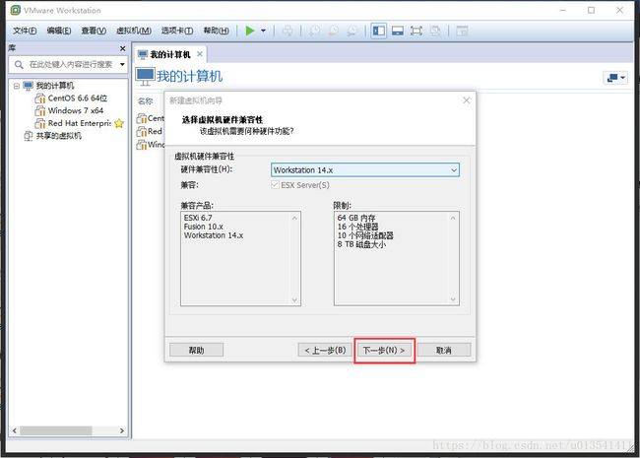640x458 pixels.
Task: Open the library search dropdown arrow
Action: 122,64
